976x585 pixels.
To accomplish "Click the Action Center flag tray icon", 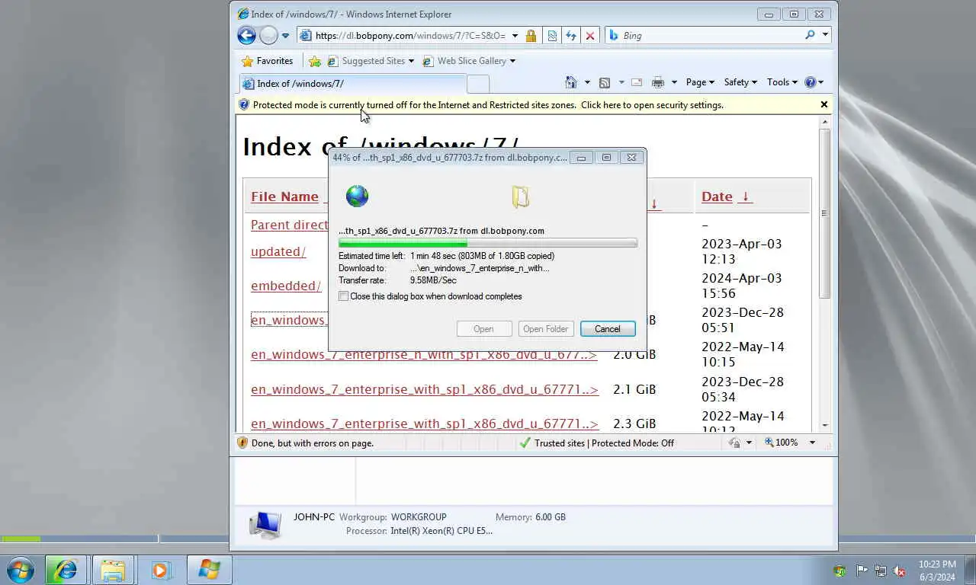I will [x=861, y=571].
